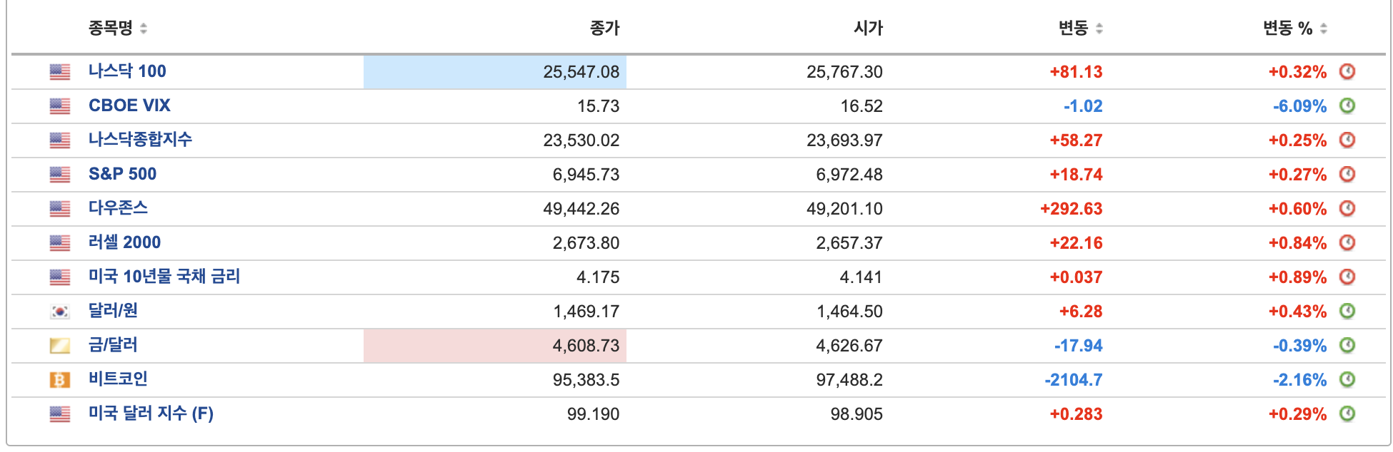Image resolution: width=1393 pixels, height=452 pixels.
Task: Open the 미국 10년물 국채 금리 link
Action: pyautogui.click(x=164, y=277)
